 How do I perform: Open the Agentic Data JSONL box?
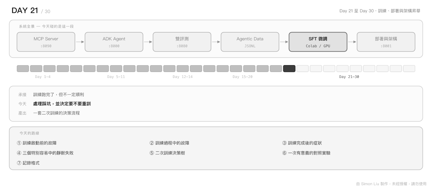(250, 42)
